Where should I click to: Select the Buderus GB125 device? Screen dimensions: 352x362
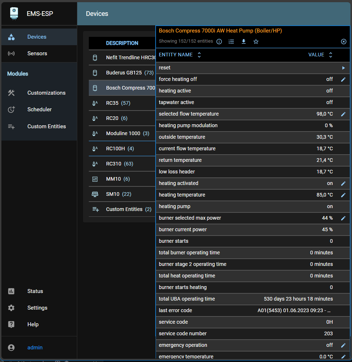pyautogui.click(x=125, y=73)
